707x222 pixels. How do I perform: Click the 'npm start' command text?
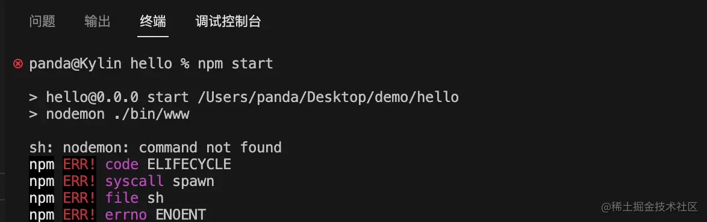[235, 64]
